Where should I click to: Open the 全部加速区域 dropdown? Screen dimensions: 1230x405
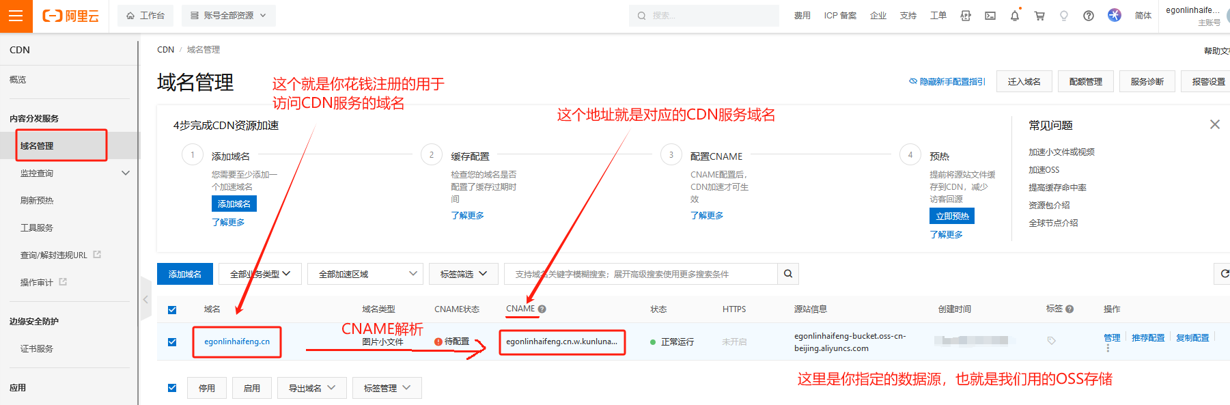[x=365, y=274]
